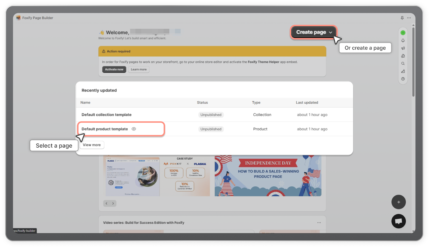Open the live chat bubble button
This screenshot has width=430, height=248.
pos(399,221)
